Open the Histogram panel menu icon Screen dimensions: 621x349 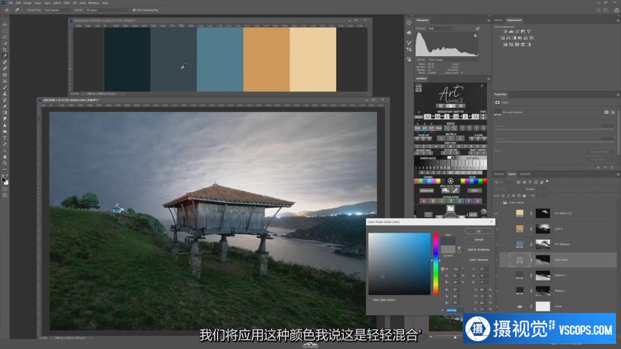[x=488, y=20]
